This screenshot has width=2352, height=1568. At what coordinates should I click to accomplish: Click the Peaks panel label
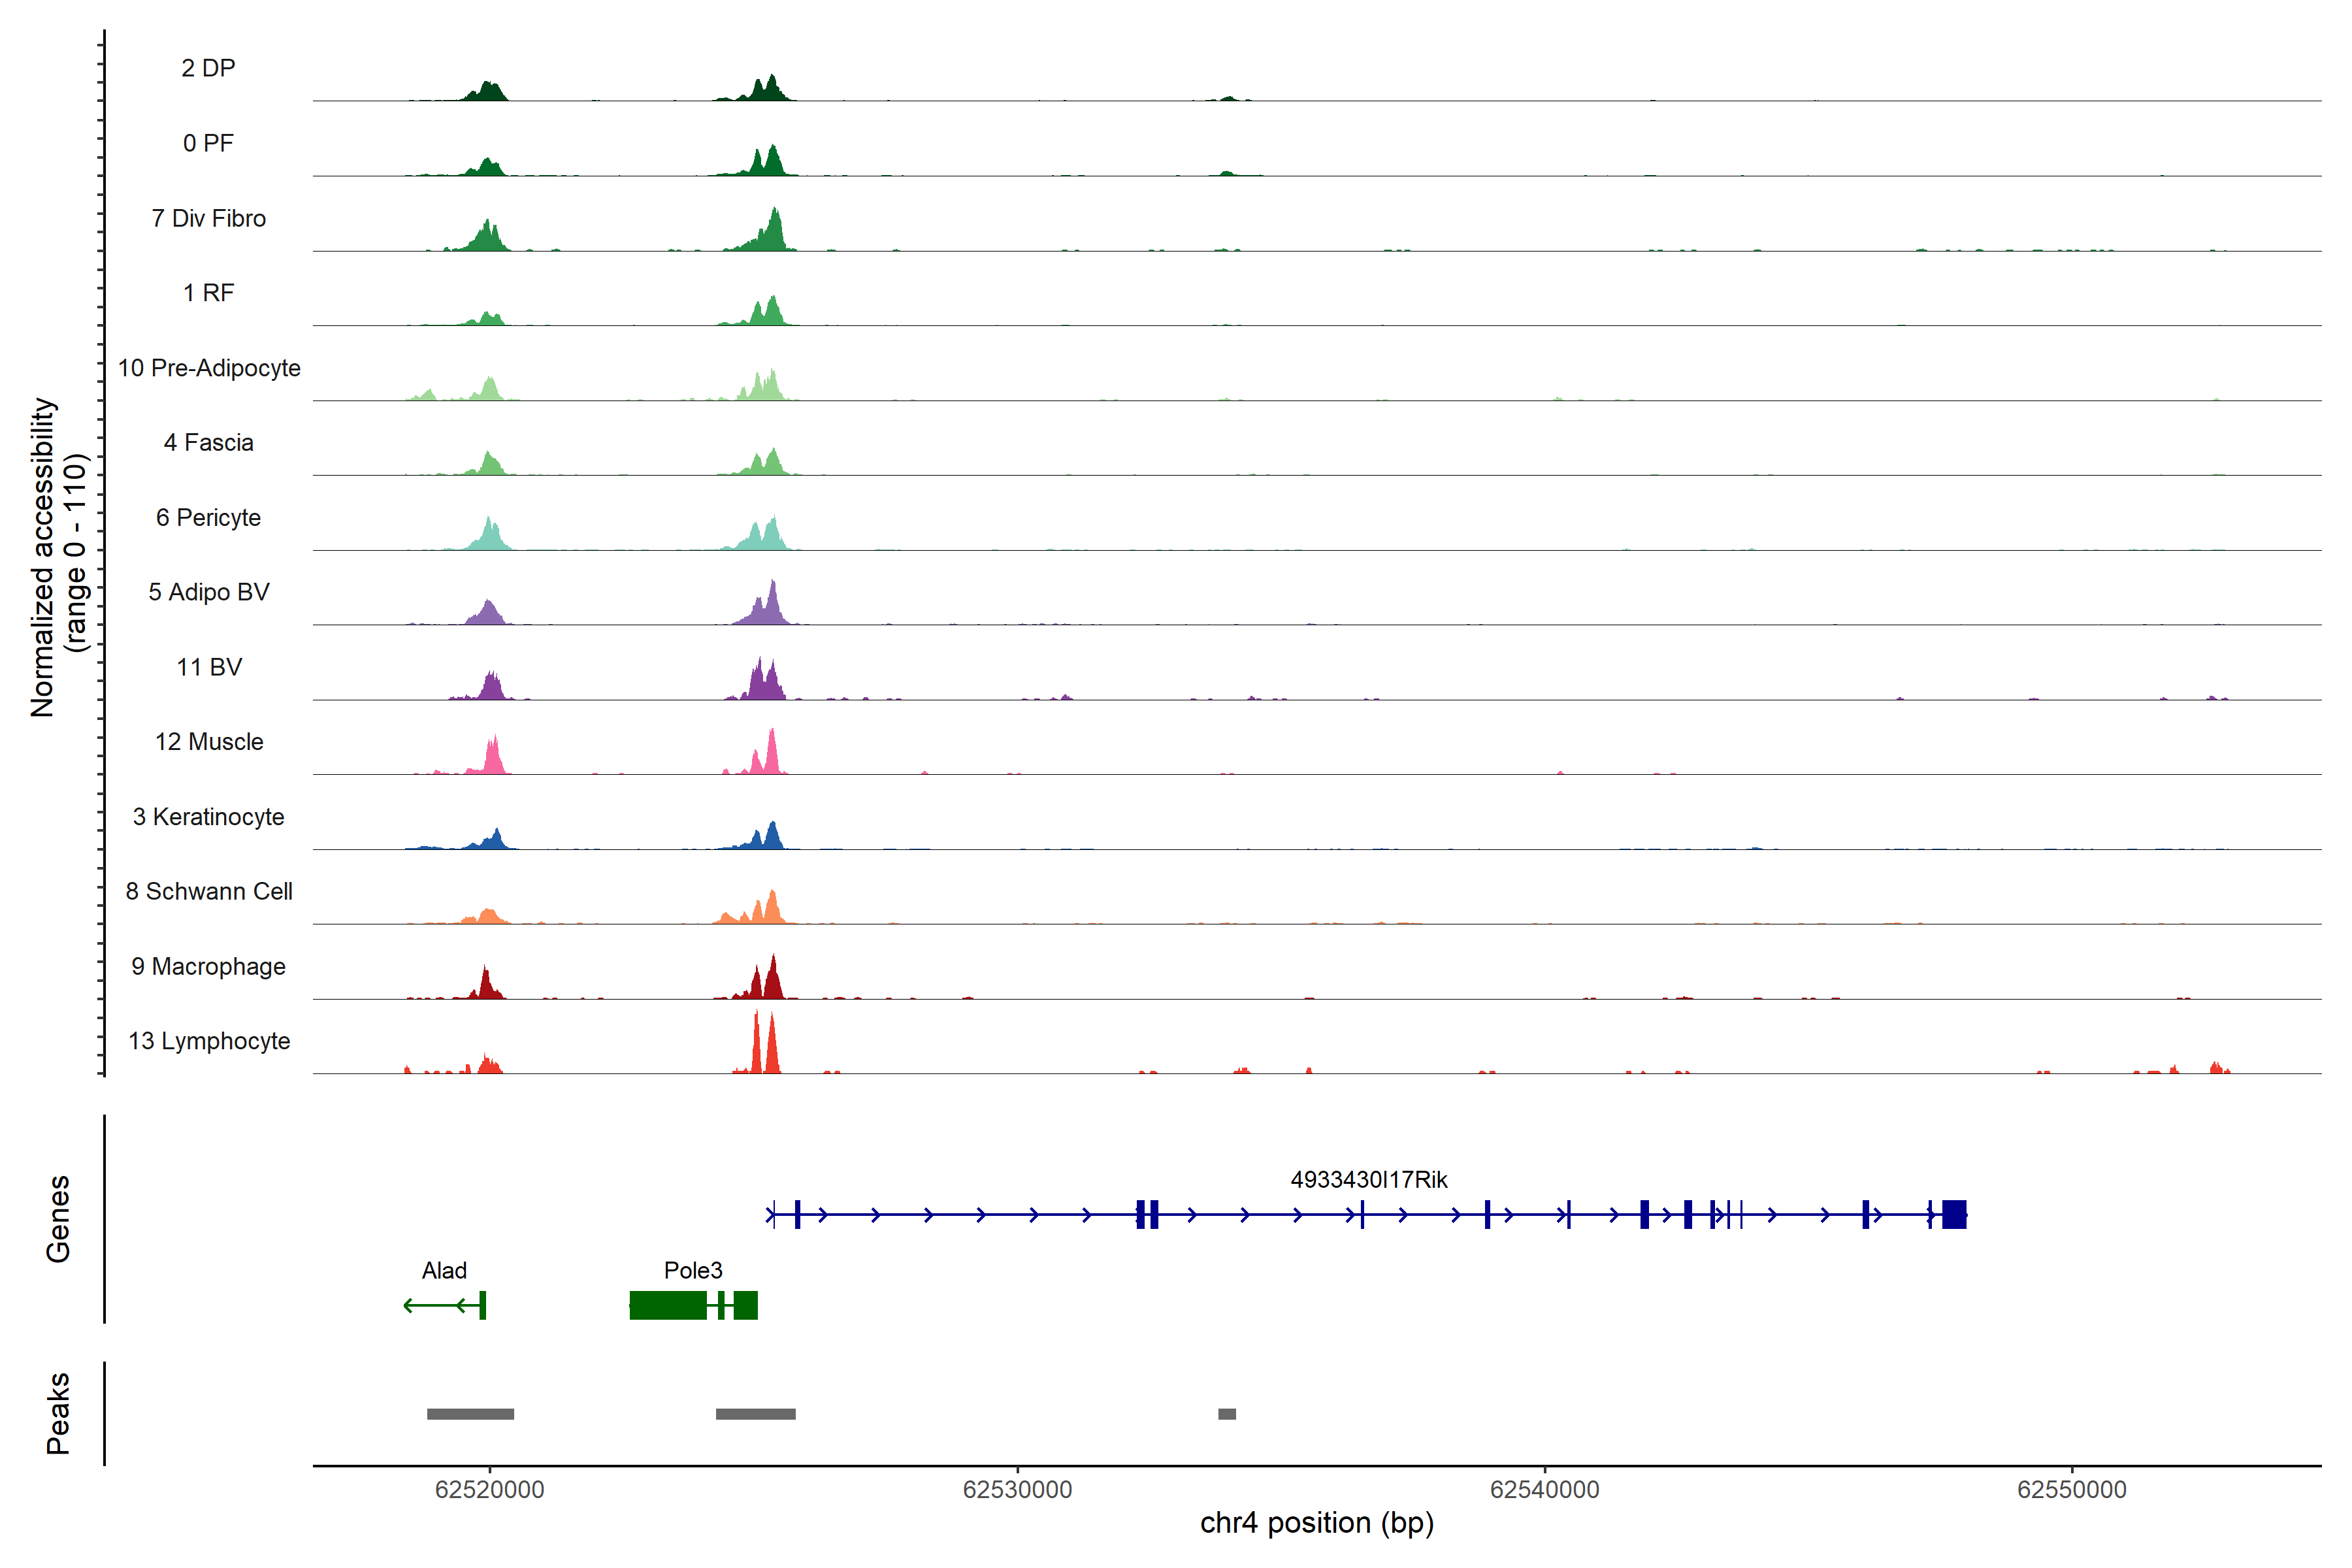58,1413
